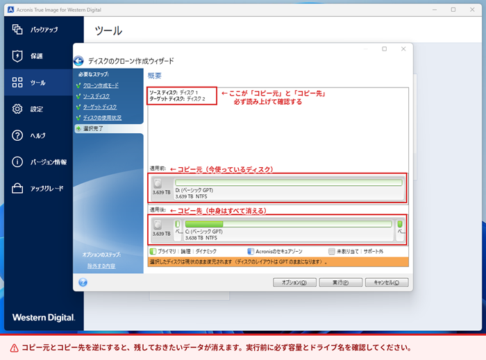The height and width of the screenshot is (360, 486).
Task: Click the オプション(O) button
Action: tap(294, 282)
